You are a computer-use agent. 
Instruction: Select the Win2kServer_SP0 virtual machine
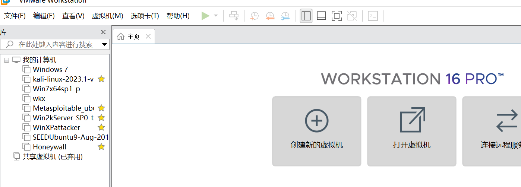pos(63,118)
